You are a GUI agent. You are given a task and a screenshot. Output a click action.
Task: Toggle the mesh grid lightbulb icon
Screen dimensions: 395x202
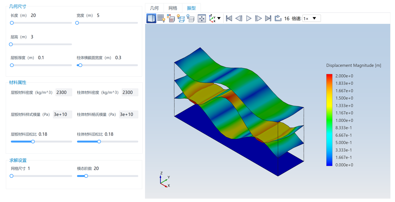(x=161, y=18)
